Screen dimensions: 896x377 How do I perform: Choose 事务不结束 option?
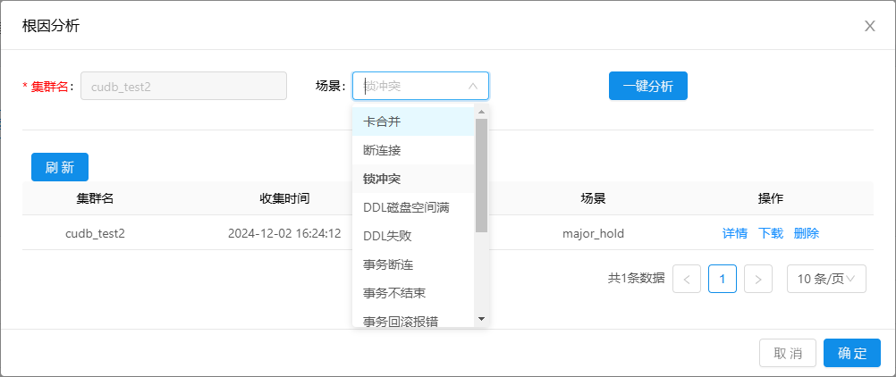pyautogui.click(x=414, y=293)
